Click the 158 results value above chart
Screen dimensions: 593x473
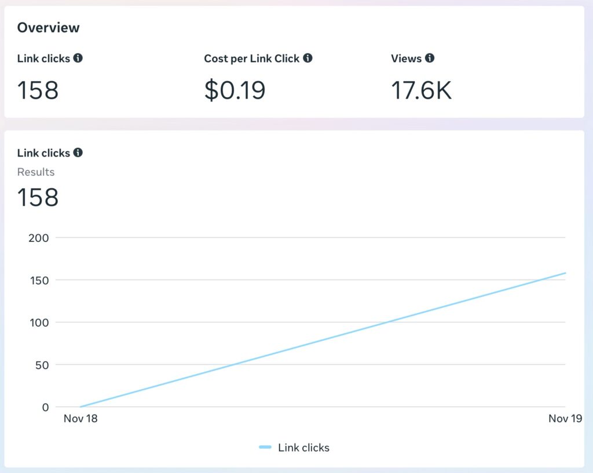[x=38, y=197]
